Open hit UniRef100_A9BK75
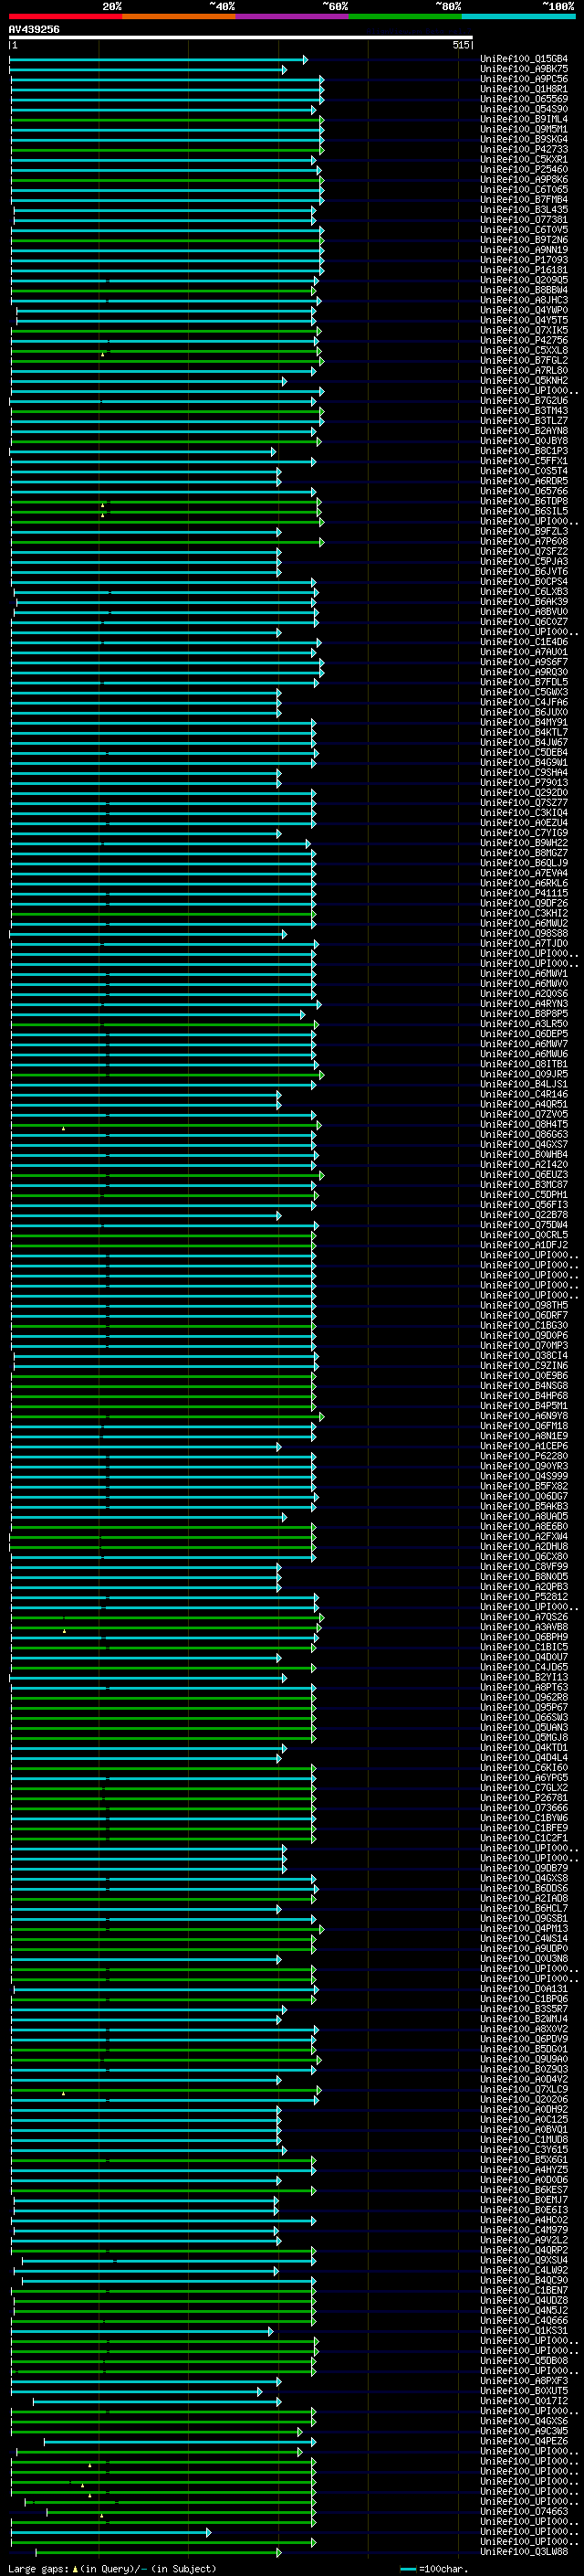 (524, 69)
